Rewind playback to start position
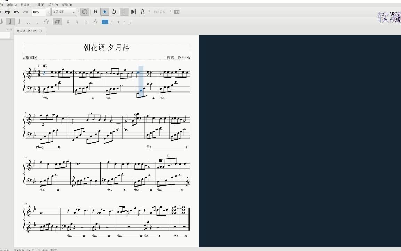401x251 pixels. tap(96, 12)
